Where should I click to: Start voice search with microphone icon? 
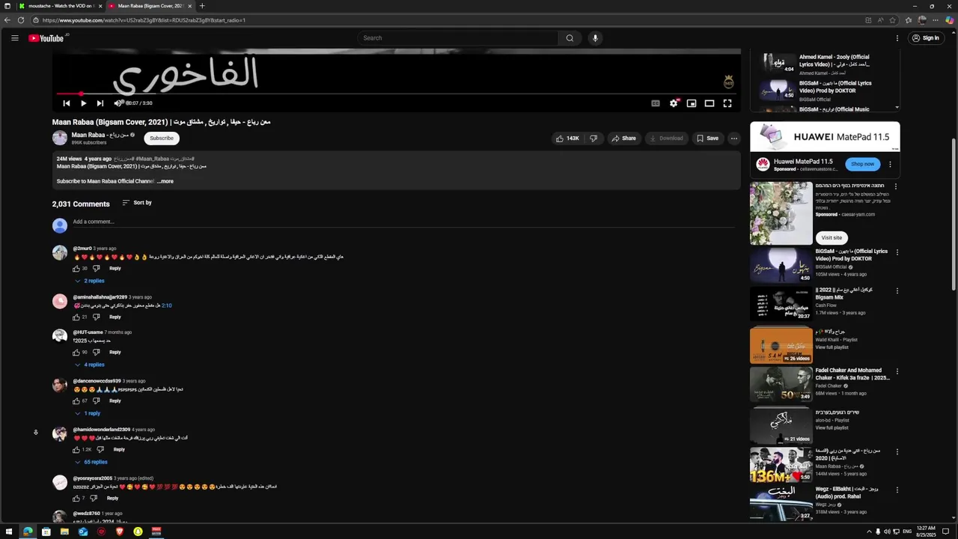[x=595, y=38]
